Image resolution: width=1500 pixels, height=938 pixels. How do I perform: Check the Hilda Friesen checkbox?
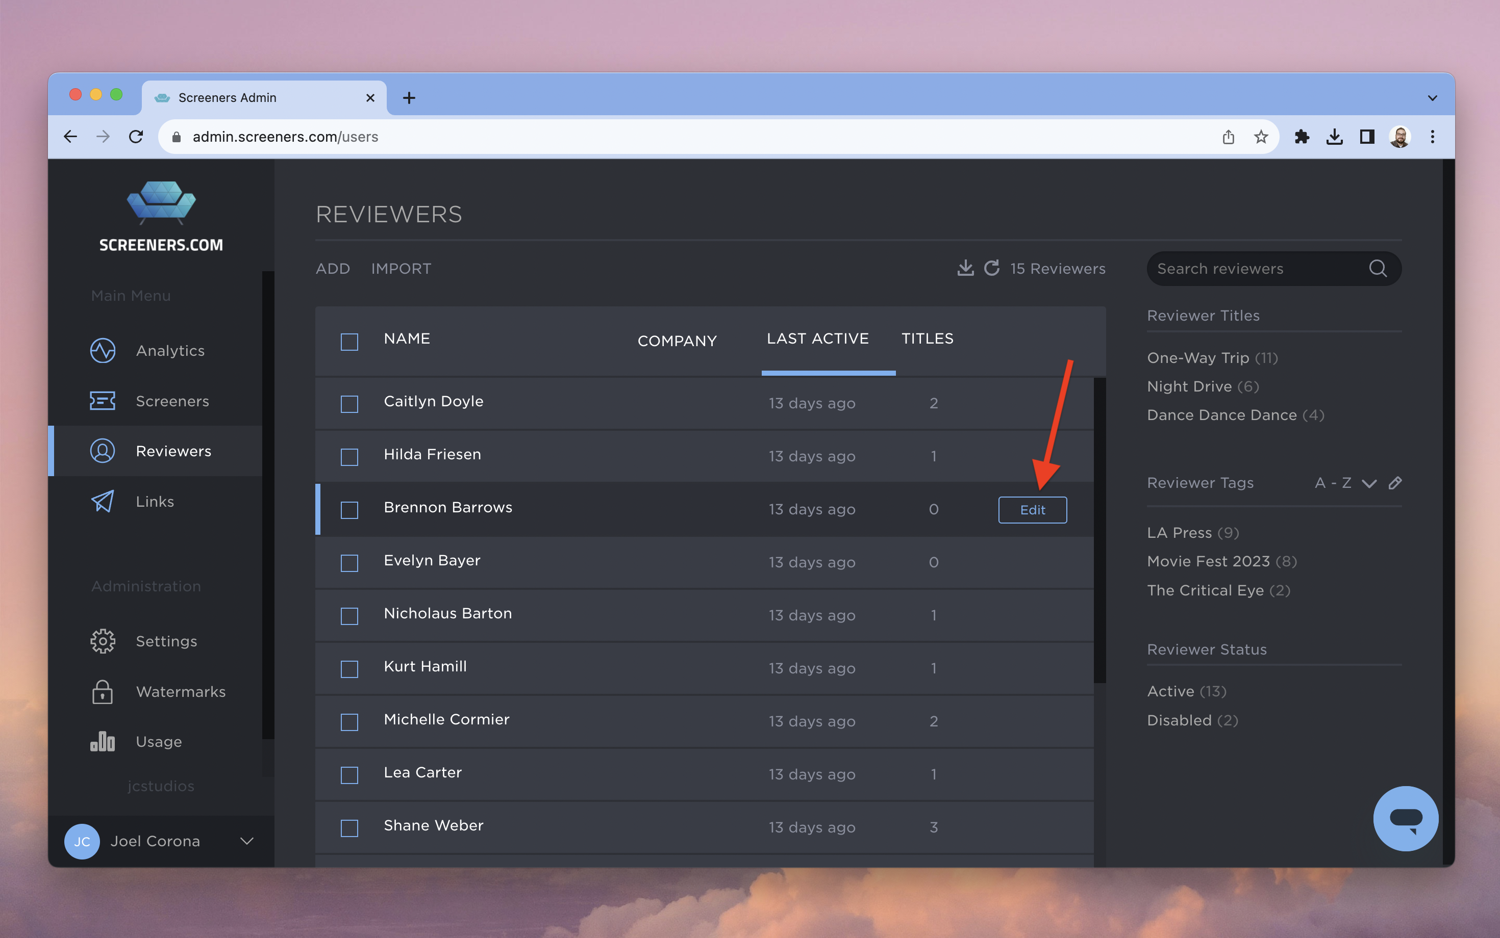(x=349, y=457)
